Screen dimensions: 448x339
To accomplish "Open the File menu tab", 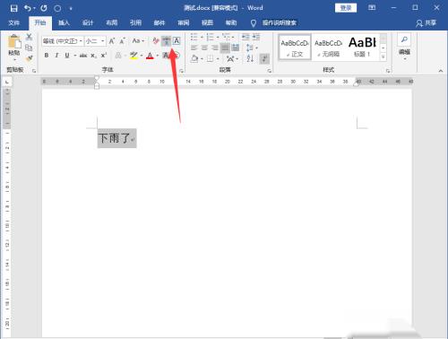I will click(x=14, y=22).
